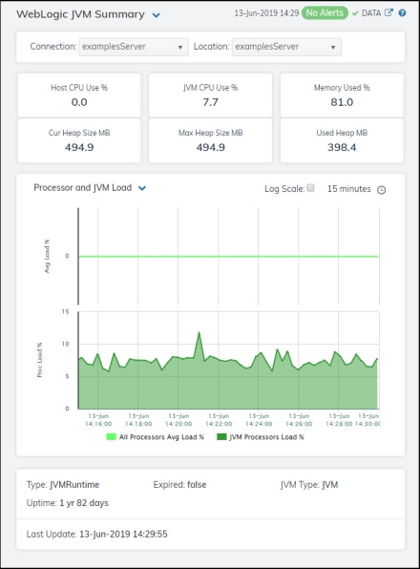Click the JVM CPU Use % card
The width and height of the screenshot is (420, 569).
pos(210,95)
